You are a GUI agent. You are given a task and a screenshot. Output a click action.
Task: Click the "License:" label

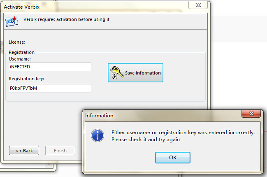pyautogui.click(x=17, y=42)
